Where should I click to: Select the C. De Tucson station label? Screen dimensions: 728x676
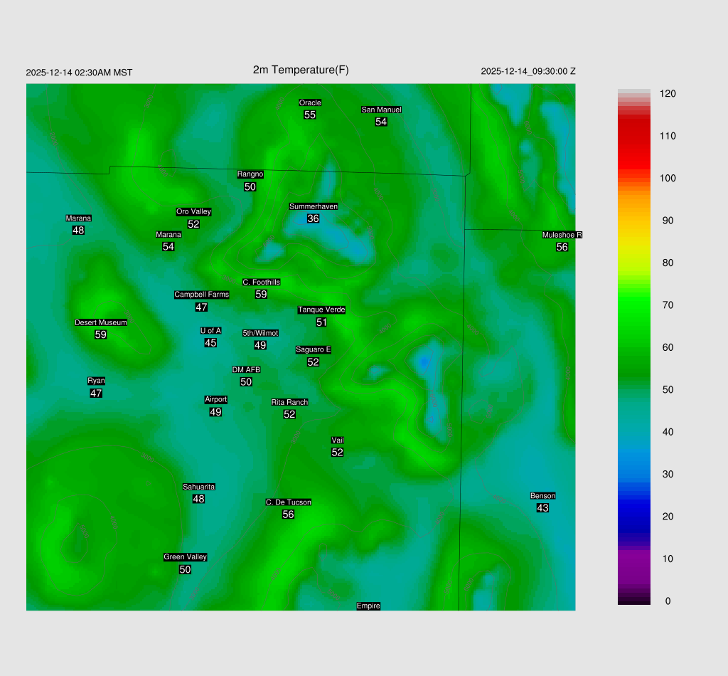click(x=288, y=502)
